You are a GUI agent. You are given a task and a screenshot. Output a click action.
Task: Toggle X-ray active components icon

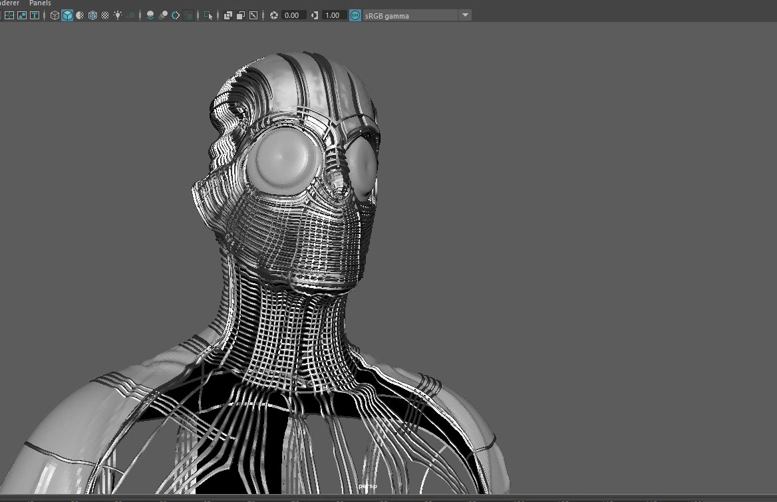click(241, 15)
